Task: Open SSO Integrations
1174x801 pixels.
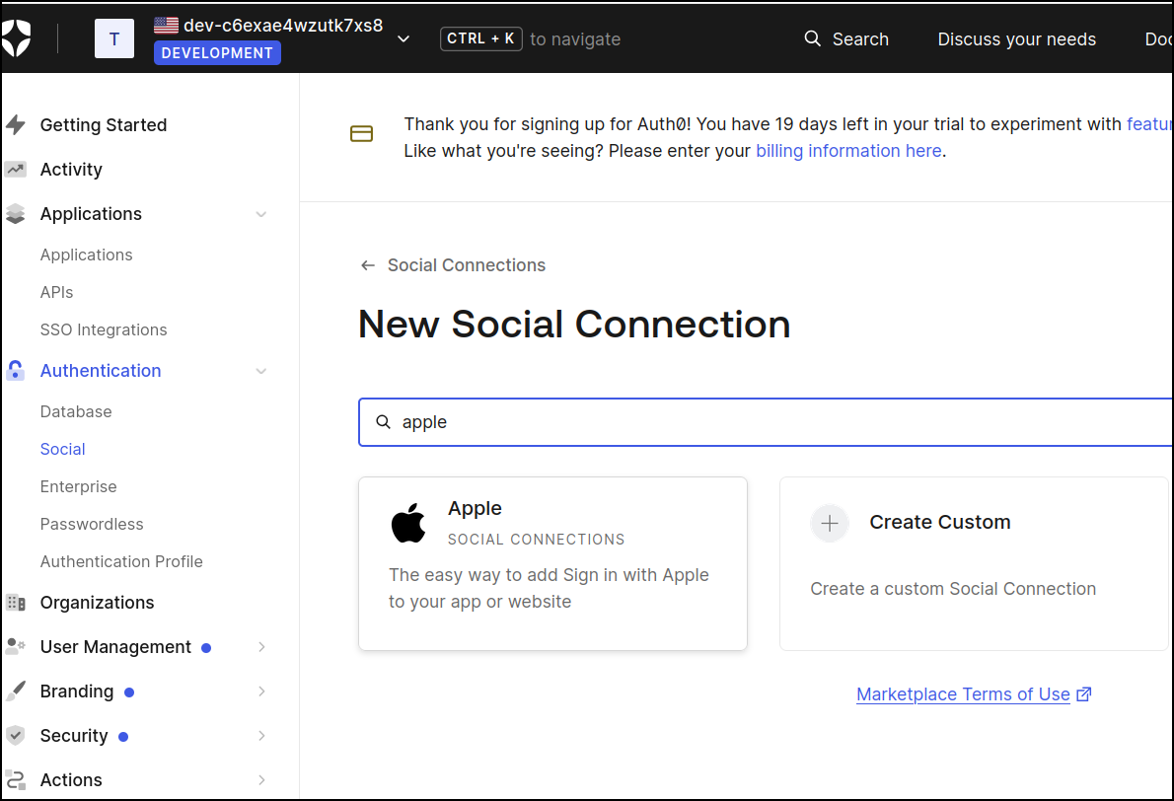Action: pyautogui.click(x=104, y=329)
